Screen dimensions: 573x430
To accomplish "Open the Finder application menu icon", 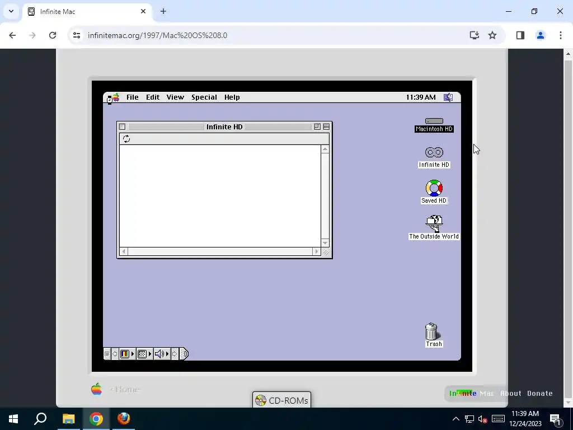I will tap(448, 97).
